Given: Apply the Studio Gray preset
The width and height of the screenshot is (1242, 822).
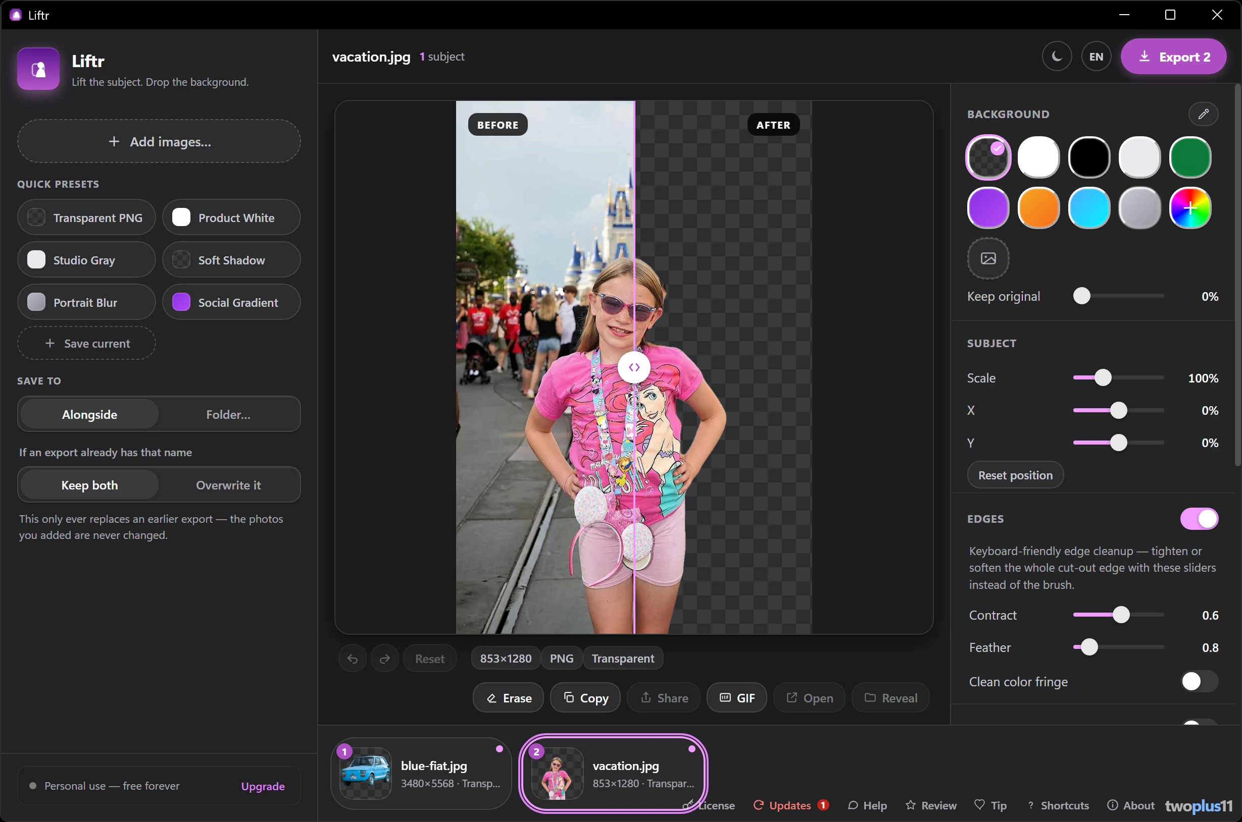Looking at the screenshot, I should tap(86, 259).
